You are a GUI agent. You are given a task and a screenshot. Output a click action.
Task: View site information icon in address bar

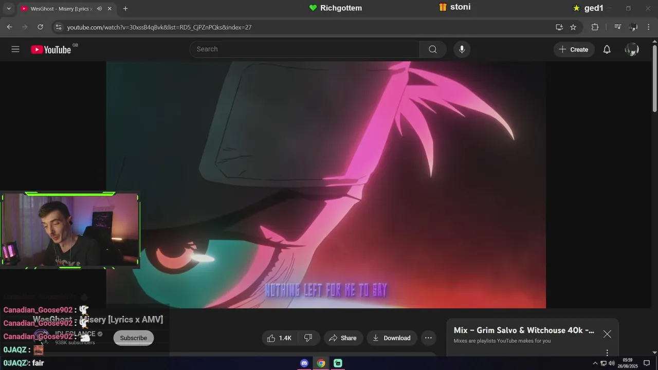pyautogui.click(x=59, y=27)
